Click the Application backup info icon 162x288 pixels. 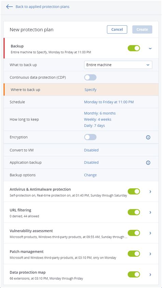pos(148,163)
